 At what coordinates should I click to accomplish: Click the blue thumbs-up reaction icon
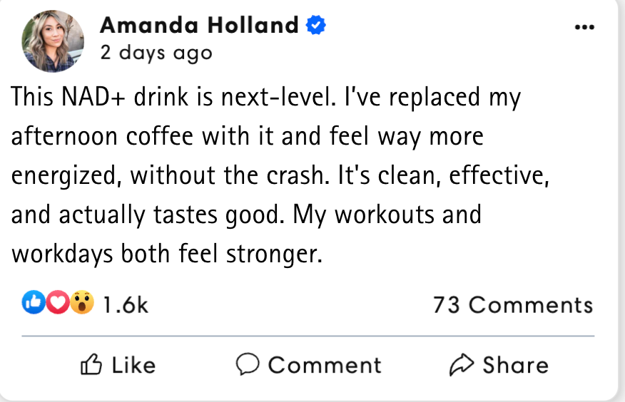click(x=33, y=304)
